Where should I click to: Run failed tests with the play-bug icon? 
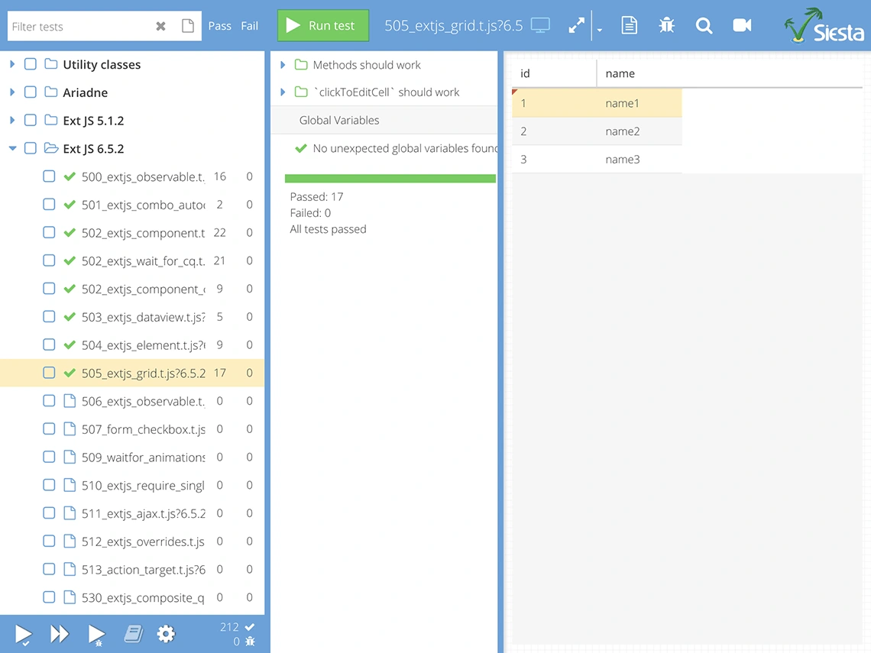point(97,635)
